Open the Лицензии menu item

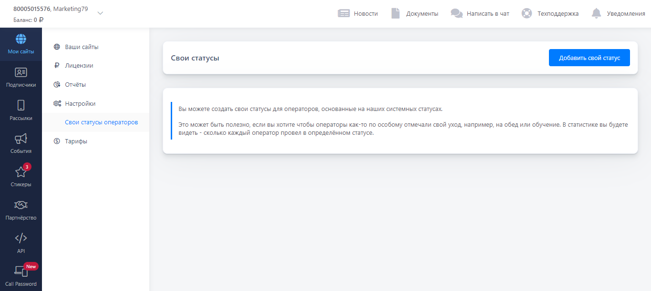[x=79, y=66]
